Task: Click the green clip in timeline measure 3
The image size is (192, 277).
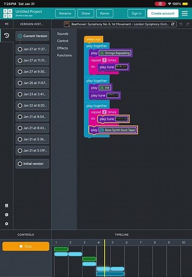Action: point(89,259)
